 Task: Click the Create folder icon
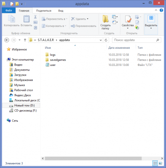point(105,19)
